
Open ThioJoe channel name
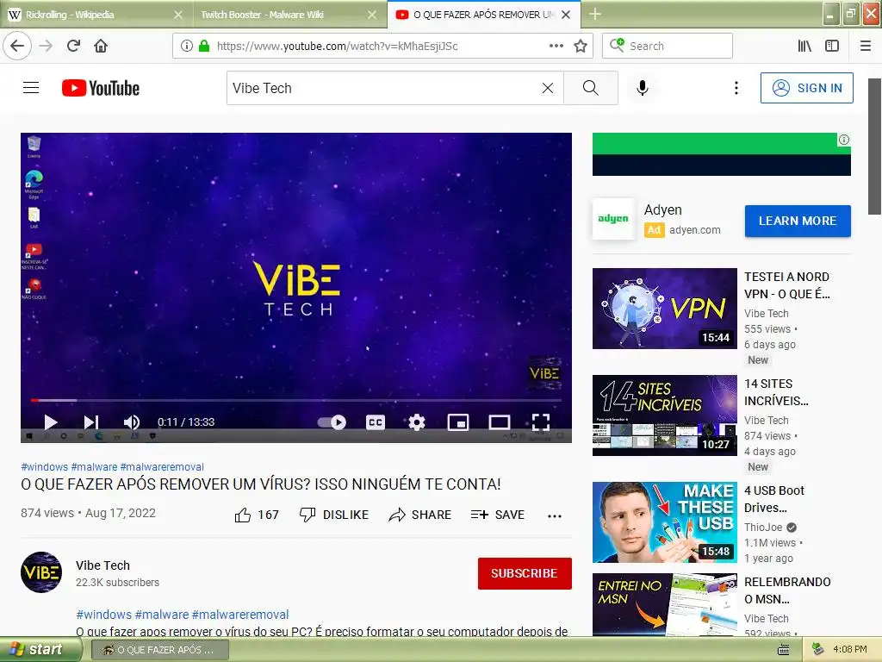tap(763, 527)
